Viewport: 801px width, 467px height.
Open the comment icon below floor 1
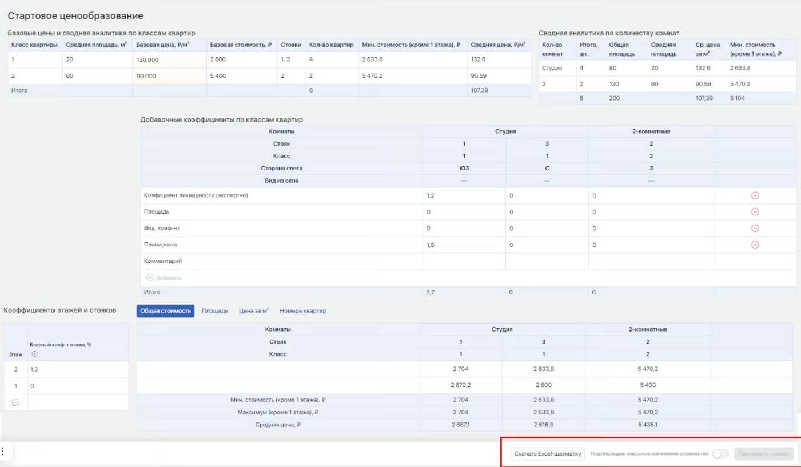(x=16, y=402)
